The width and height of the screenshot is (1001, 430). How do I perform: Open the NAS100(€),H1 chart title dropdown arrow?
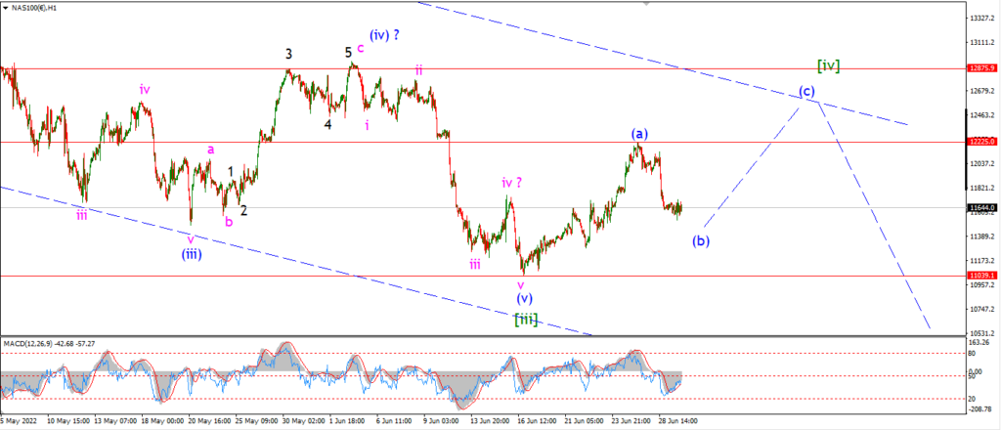[x=7, y=9]
